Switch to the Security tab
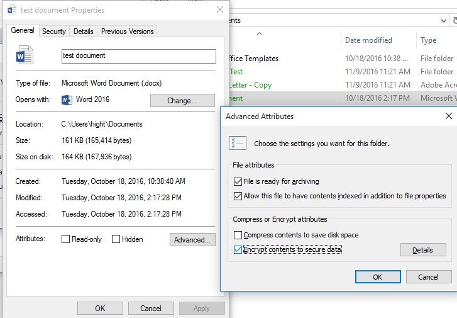The width and height of the screenshot is (457, 318). tap(54, 31)
